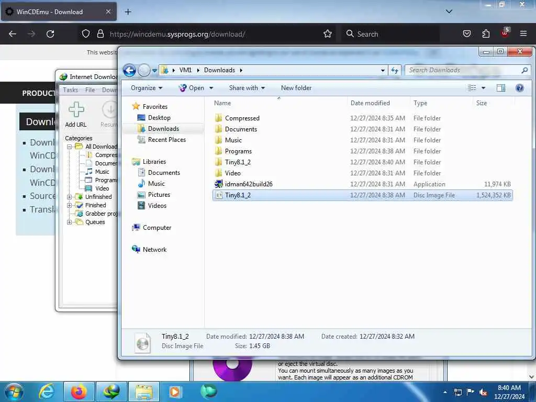Open the Organize menu

(x=147, y=88)
